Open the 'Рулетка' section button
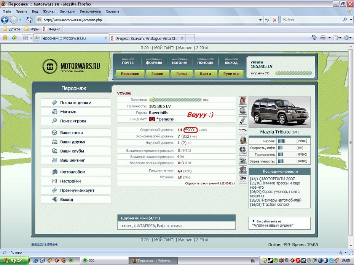 point(231,74)
